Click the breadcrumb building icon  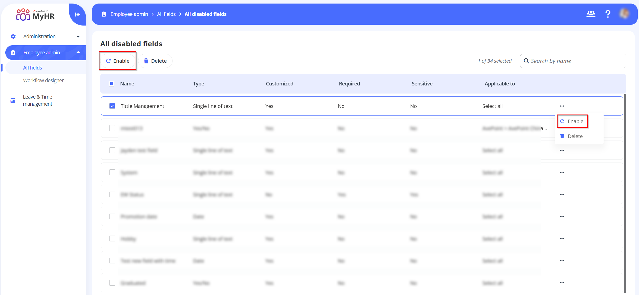[103, 14]
